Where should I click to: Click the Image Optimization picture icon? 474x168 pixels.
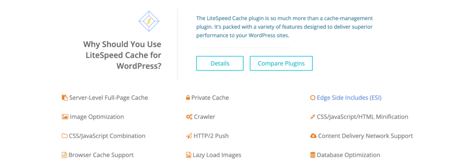(65, 117)
